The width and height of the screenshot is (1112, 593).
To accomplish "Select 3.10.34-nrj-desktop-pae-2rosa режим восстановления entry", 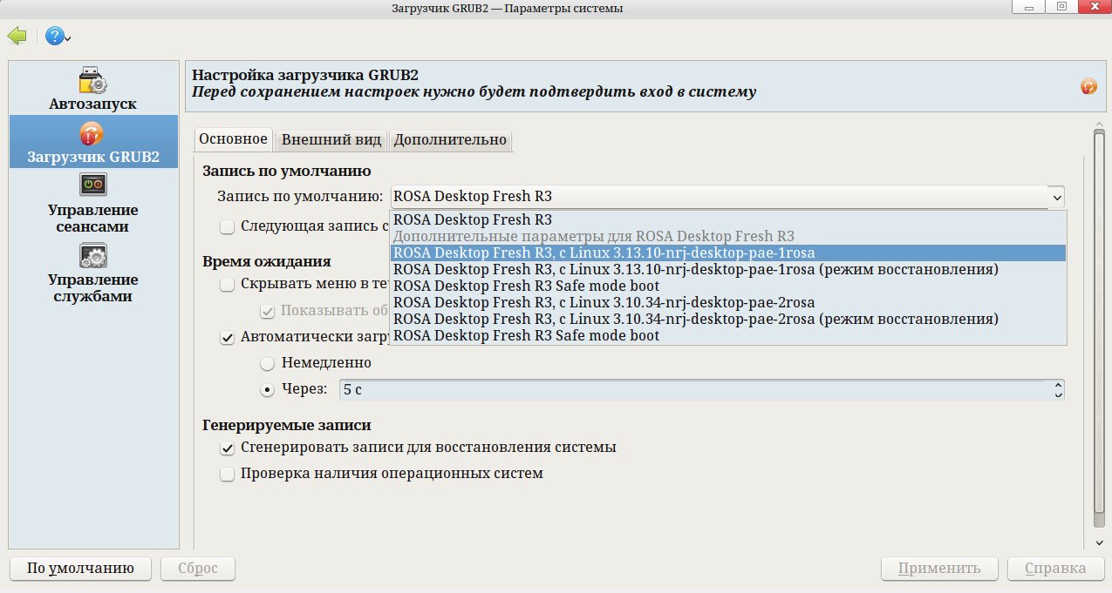I will [727, 319].
